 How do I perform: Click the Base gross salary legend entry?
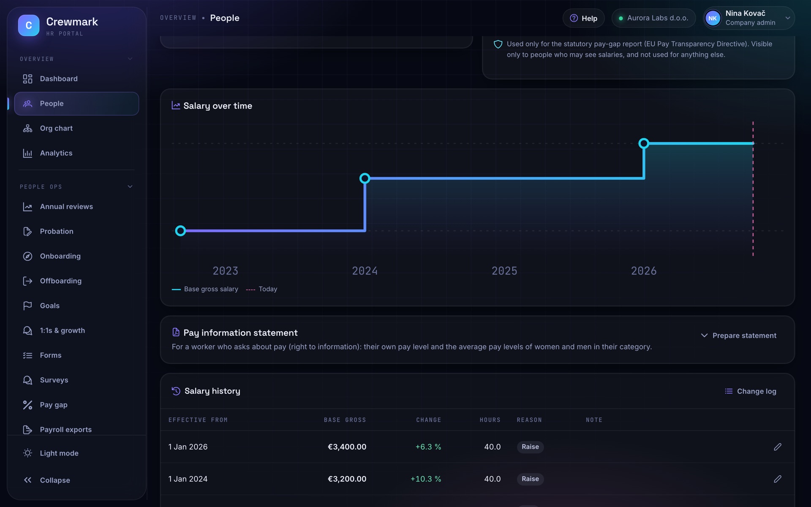pyautogui.click(x=205, y=289)
